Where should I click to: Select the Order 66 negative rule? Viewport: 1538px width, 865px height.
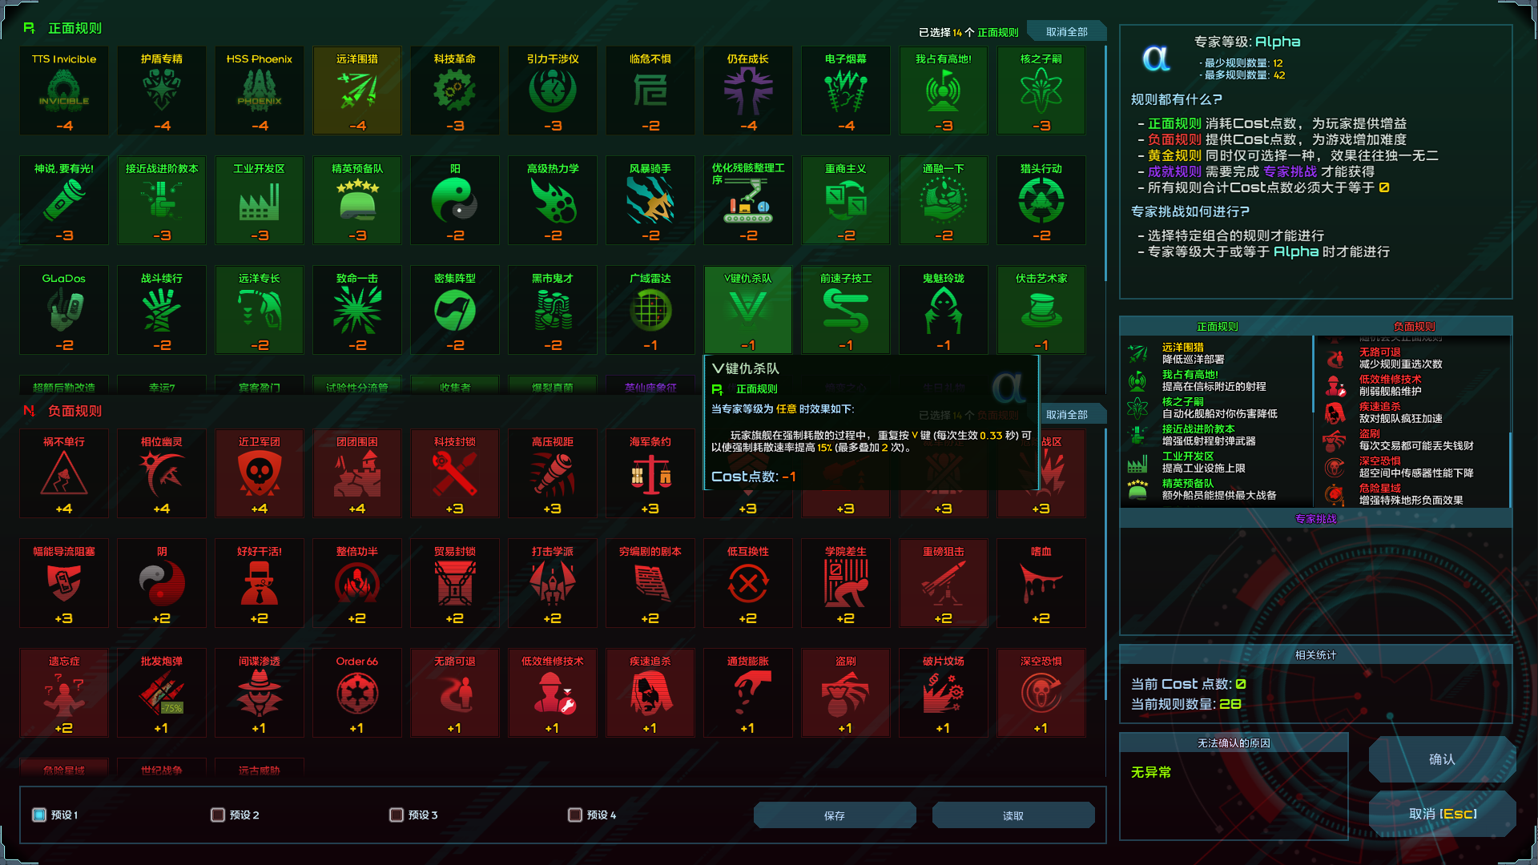click(x=357, y=692)
